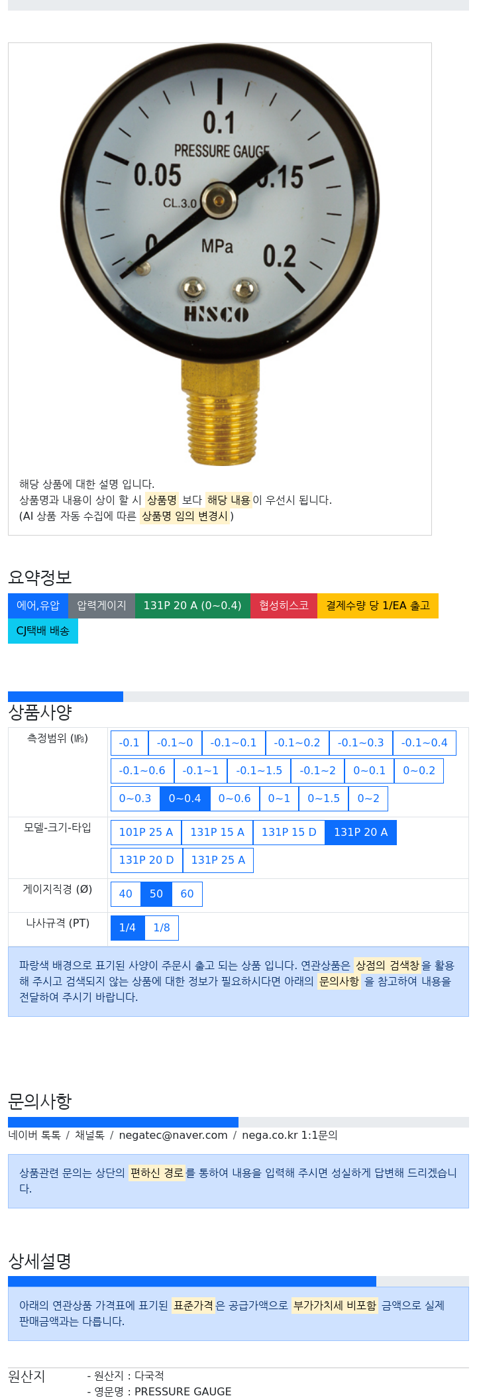Select the 0~0.4 measurement range
The height and width of the screenshot is (1400, 477).
click(185, 798)
